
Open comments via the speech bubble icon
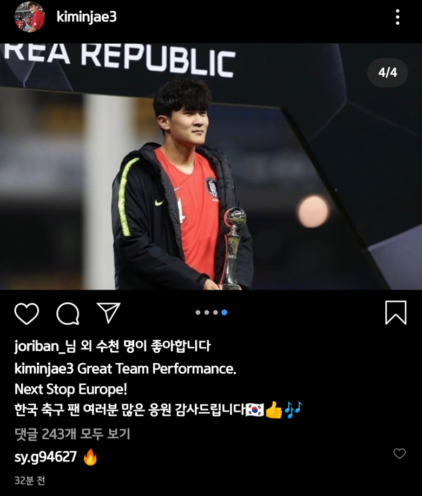click(68, 313)
